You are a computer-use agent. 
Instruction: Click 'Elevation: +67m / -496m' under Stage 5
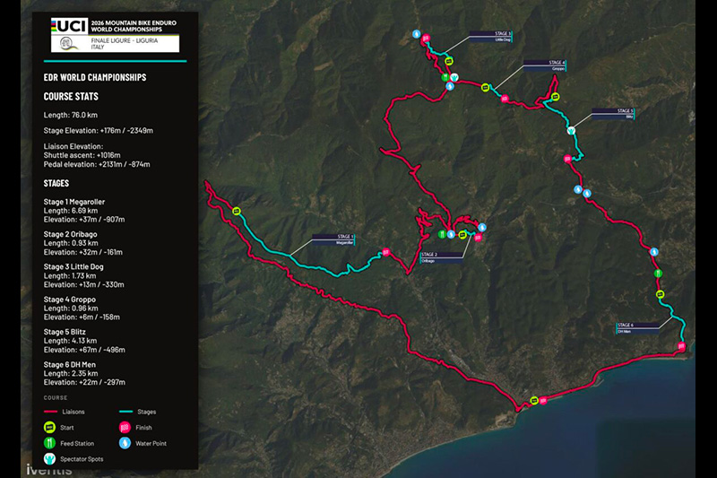[x=84, y=350]
